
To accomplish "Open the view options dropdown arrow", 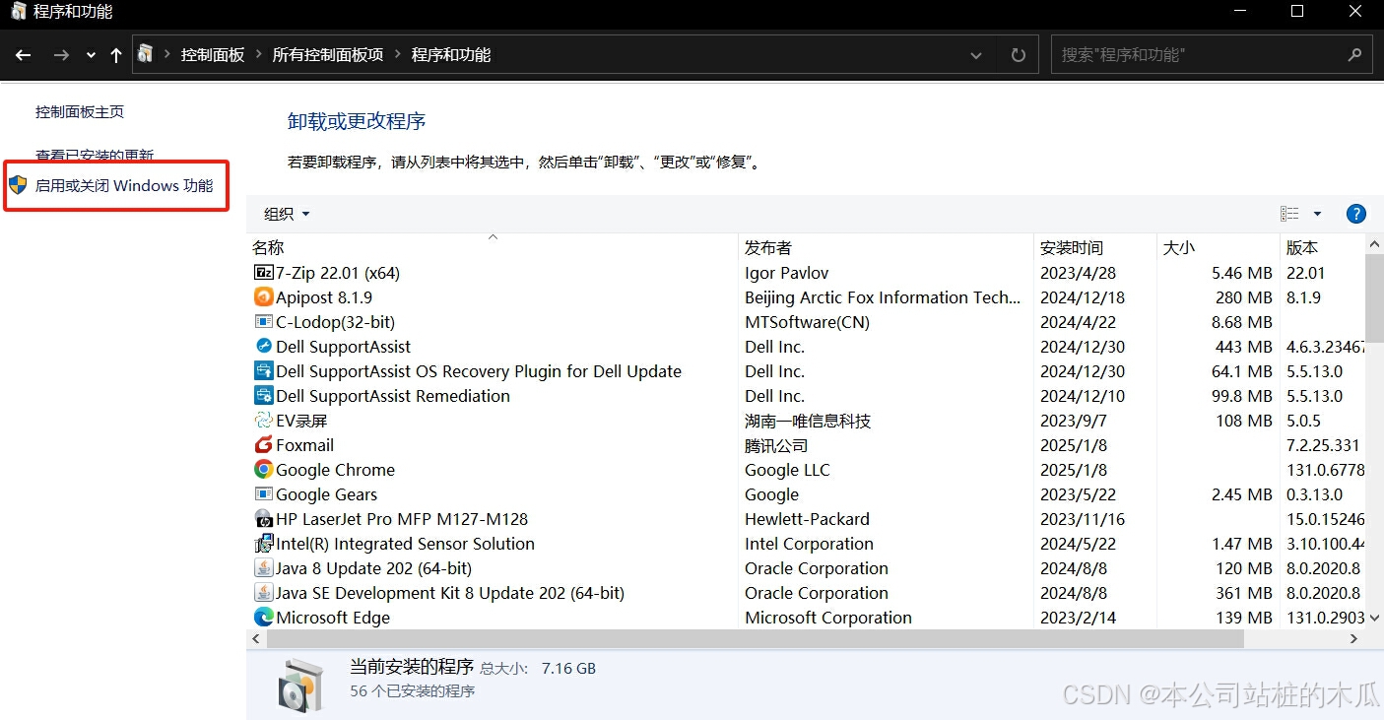I will tap(1317, 214).
